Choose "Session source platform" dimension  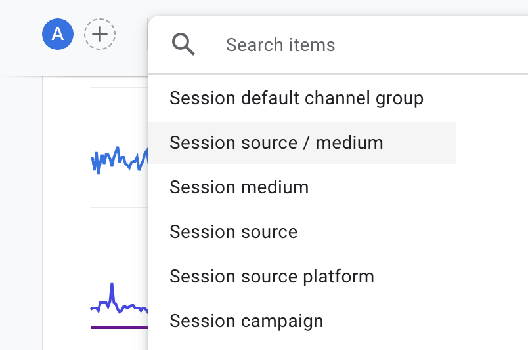point(272,277)
